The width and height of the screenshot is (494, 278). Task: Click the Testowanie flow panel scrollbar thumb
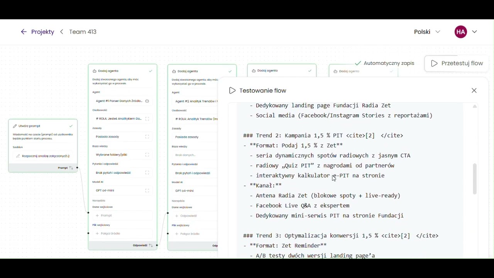click(x=475, y=179)
